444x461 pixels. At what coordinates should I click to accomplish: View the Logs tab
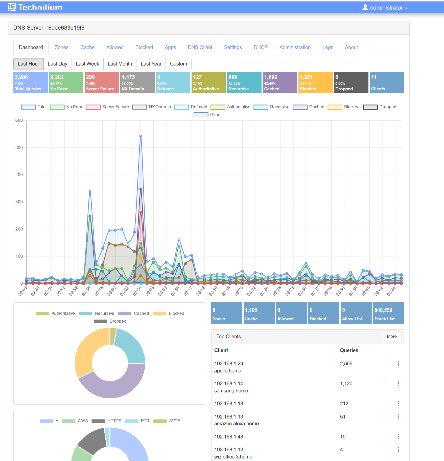(x=328, y=47)
